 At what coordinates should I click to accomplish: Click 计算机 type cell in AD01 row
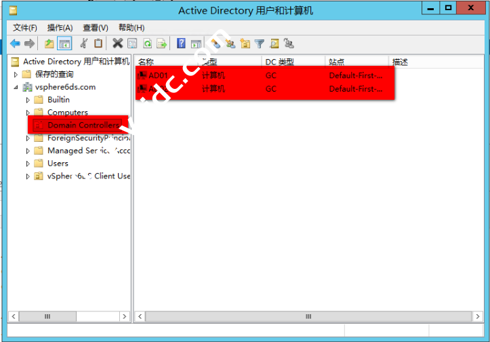(x=213, y=75)
